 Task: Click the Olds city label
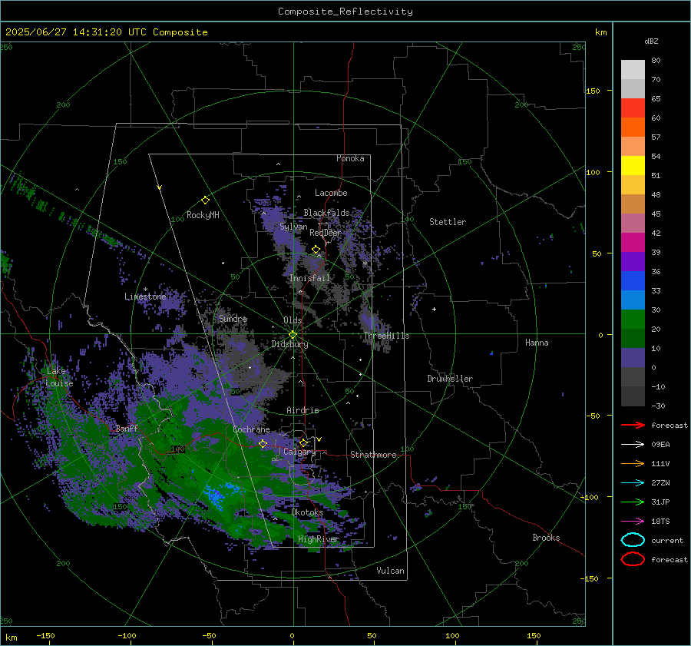(x=293, y=320)
